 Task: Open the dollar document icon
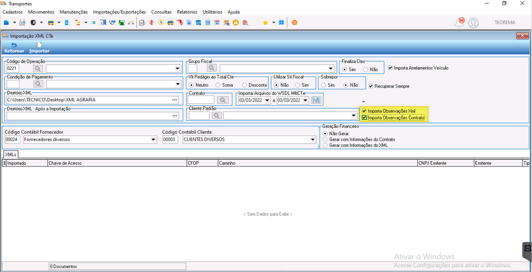click(102, 22)
